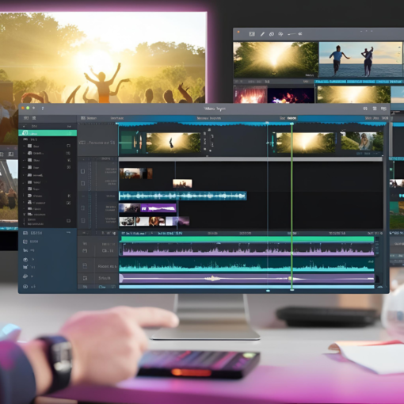Click the track icon beside the teal audio waveform
Viewport: 404px width, 404px height.
85,266
